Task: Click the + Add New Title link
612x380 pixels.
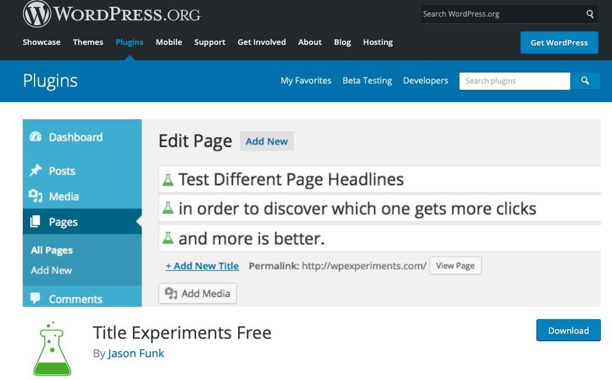Action: (x=202, y=266)
